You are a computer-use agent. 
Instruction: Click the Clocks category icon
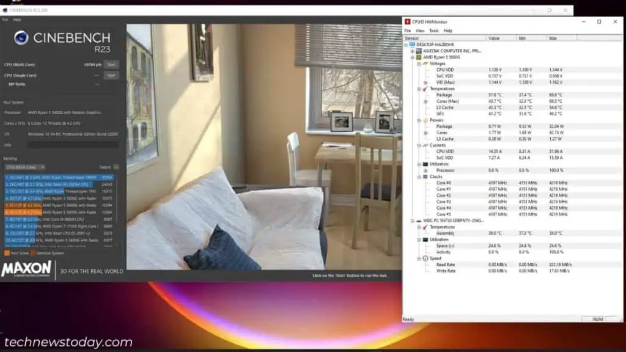click(425, 177)
